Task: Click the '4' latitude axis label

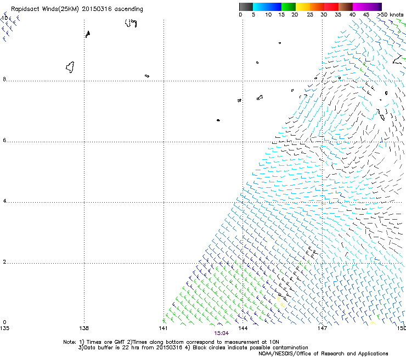Action: pos(4,201)
